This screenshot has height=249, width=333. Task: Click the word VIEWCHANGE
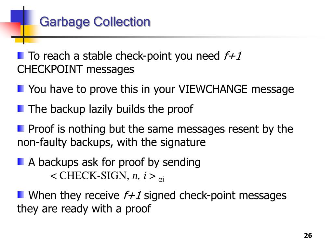point(213,89)
